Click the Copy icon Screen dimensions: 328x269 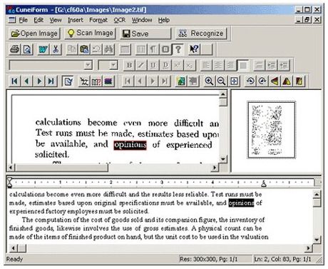(72, 49)
